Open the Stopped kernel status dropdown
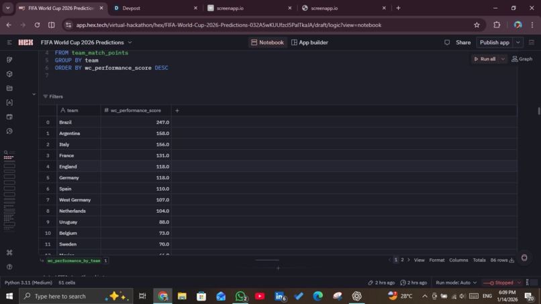The width and height of the screenshot is (541, 304). (x=502, y=283)
